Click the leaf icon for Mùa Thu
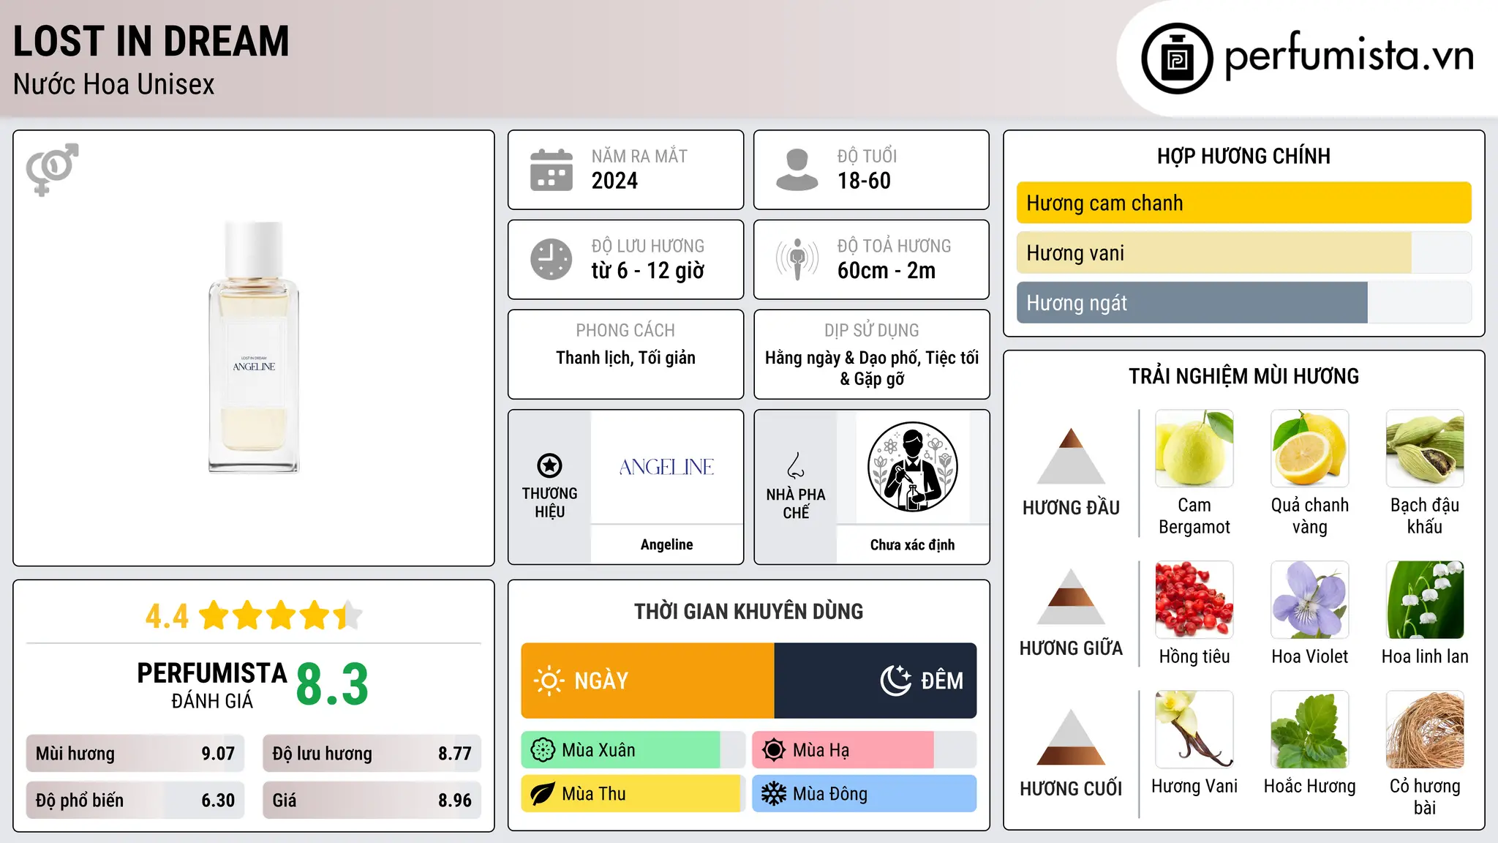This screenshot has width=1498, height=843. tap(543, 794)
